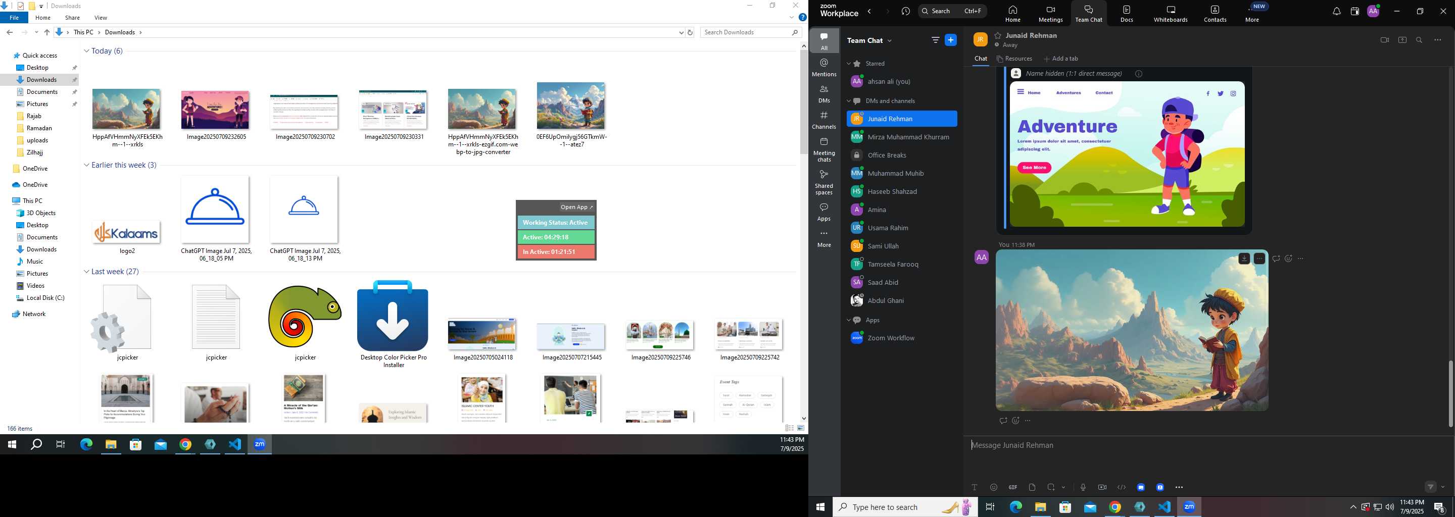This screenshot has height=517, width=1455.
Task: Open Mentions in Zoom left sidebar
Action: pyautogui.click(x=824, y=67)
